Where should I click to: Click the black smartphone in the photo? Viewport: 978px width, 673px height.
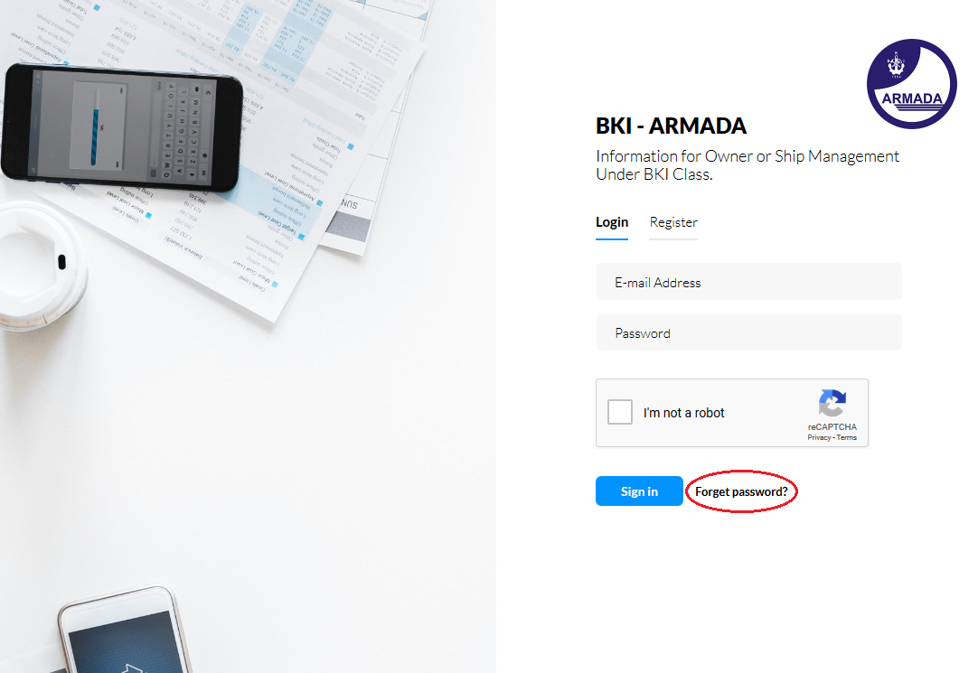click(122, 127)
